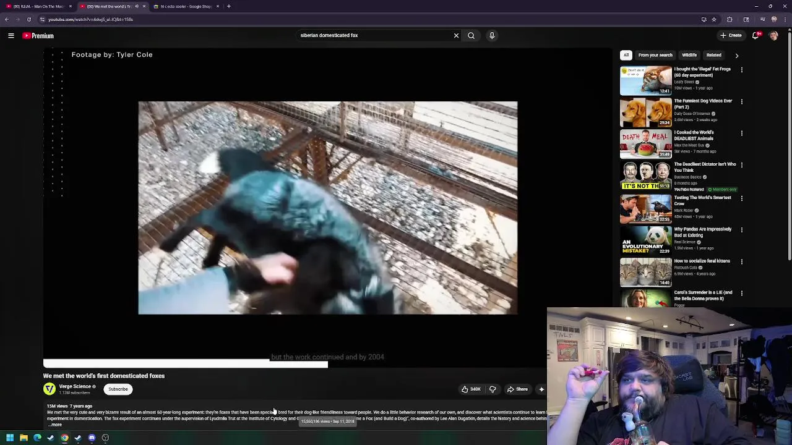The height and width of the screenshot is (445, 792).
Task: Open Why Pandas Are Impressively Bad title
Action: 702,232
